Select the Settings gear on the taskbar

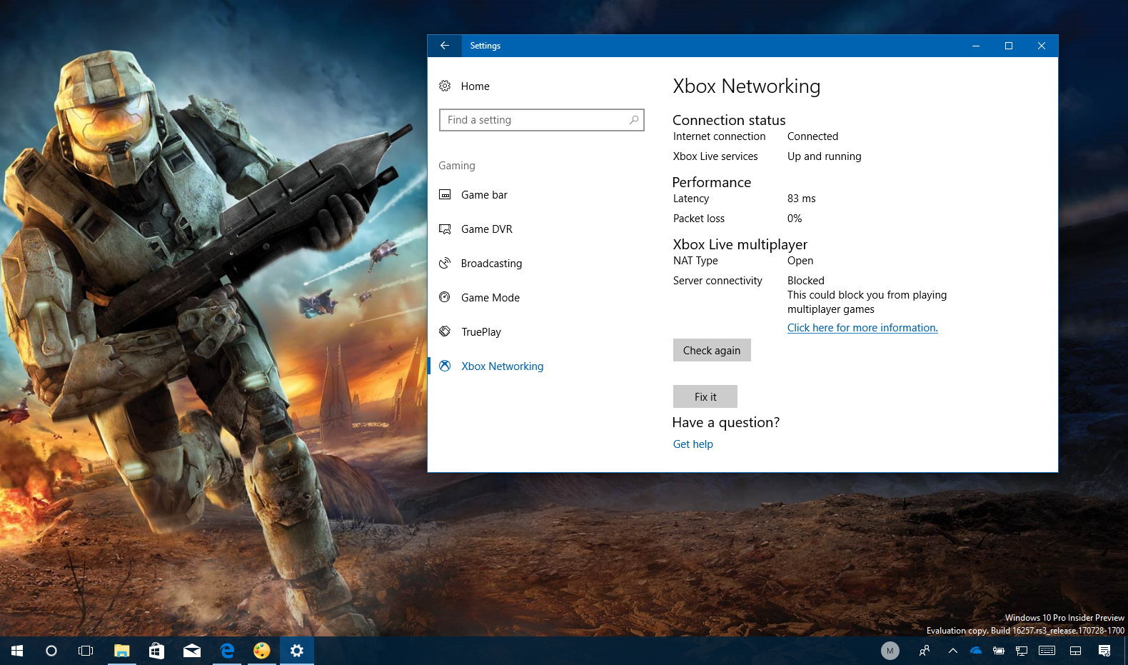(297, 651)
